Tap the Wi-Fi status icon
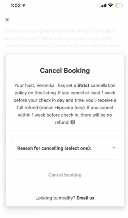This screenshot has height=218, width=128. (111, 5)
